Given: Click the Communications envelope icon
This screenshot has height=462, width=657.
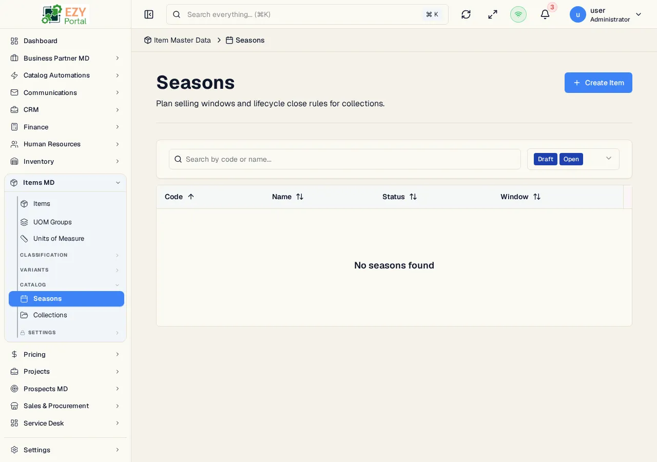Looking at the screenshot, I should pos(14,93).
